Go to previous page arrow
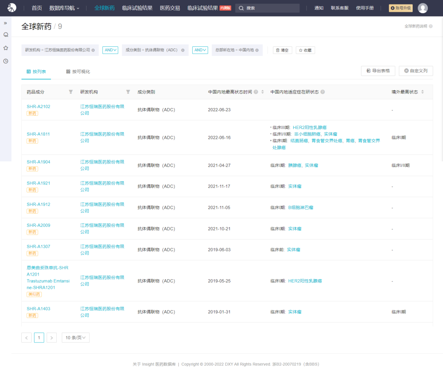Viewport: 443px width, 375px height. click(x=27, y=337)
